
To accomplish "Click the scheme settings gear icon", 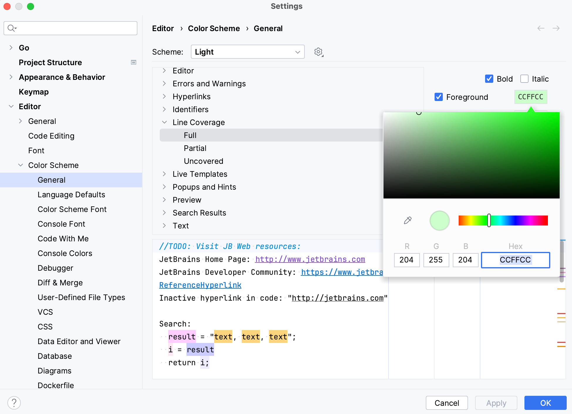I will [x=318, y=52].
